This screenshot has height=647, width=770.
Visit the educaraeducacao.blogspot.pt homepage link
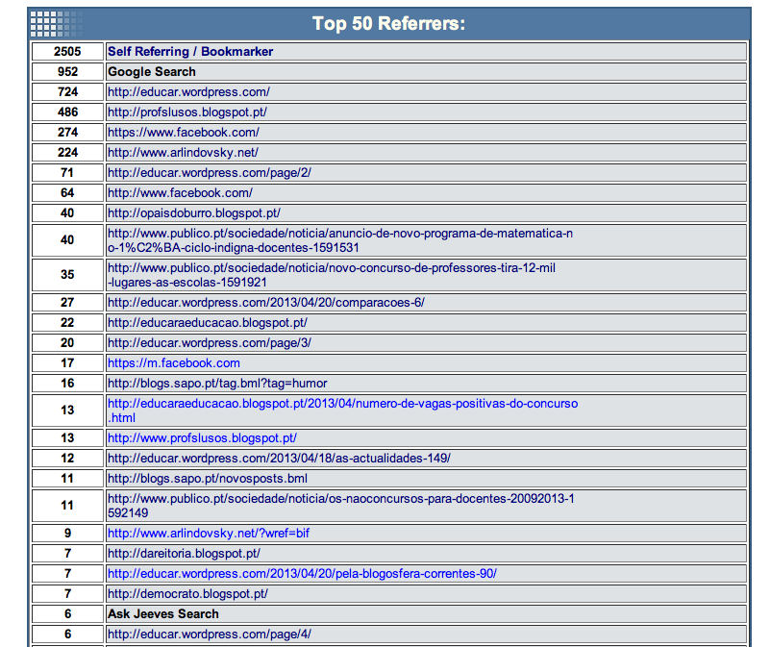pyautogui.click(x=208, y=323)
